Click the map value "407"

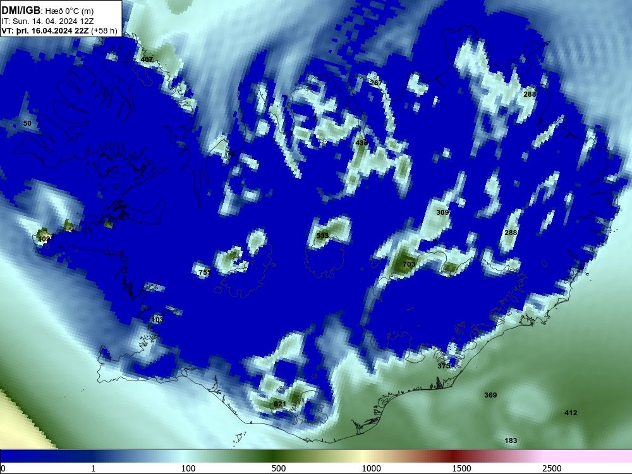point(147,59)
